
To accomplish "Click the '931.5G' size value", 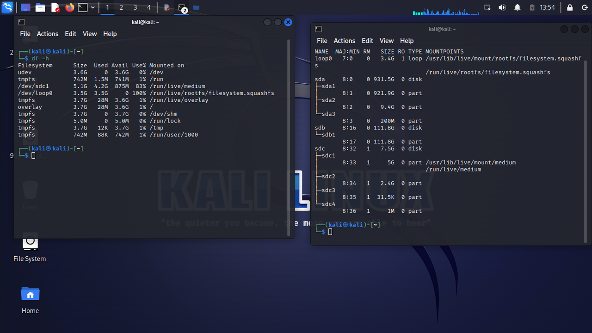I will (x=384, y=79).
